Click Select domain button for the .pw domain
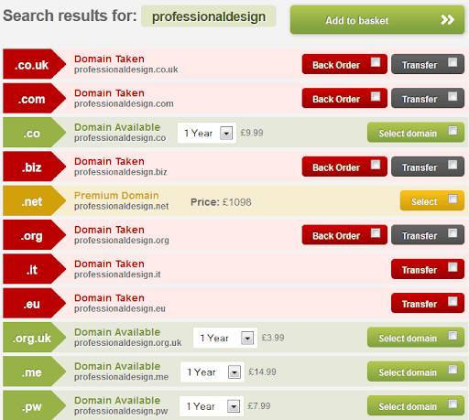Viewport: 469px width, 420px height. (416, 405)
